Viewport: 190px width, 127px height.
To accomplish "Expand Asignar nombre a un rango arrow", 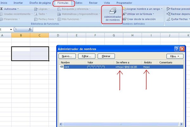I will 162,9.
